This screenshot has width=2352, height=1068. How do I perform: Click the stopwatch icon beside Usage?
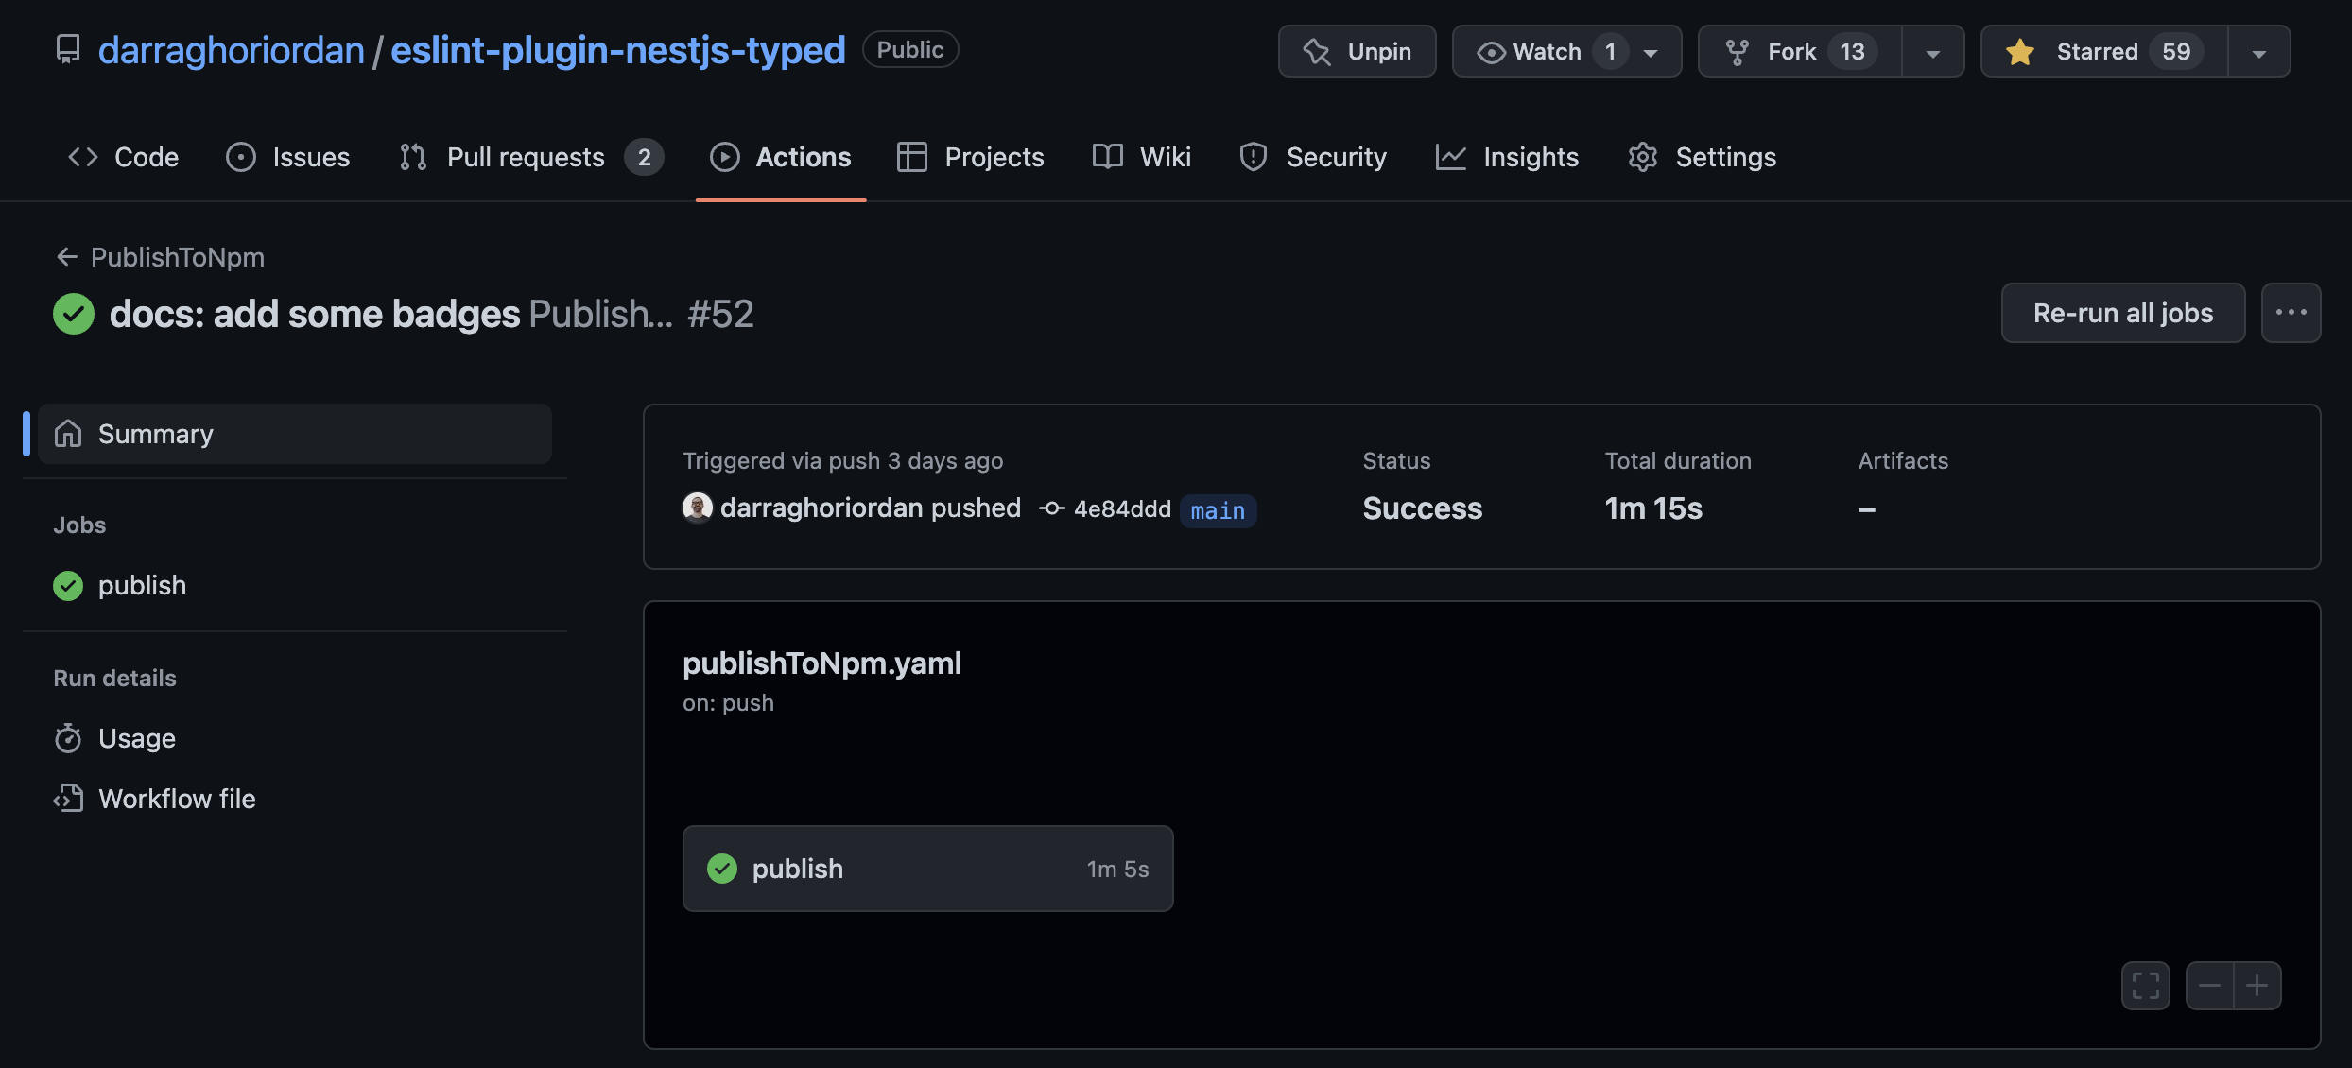[68, 738]
